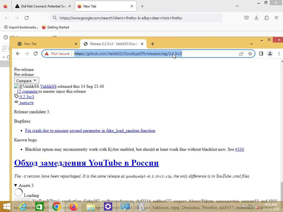
Task: Switch to Firefox from the taskbar
Action: (x=74, y=206)
